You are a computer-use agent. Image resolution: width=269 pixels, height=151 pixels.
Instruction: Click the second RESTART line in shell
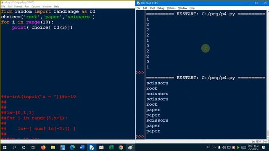coord(206,78)
